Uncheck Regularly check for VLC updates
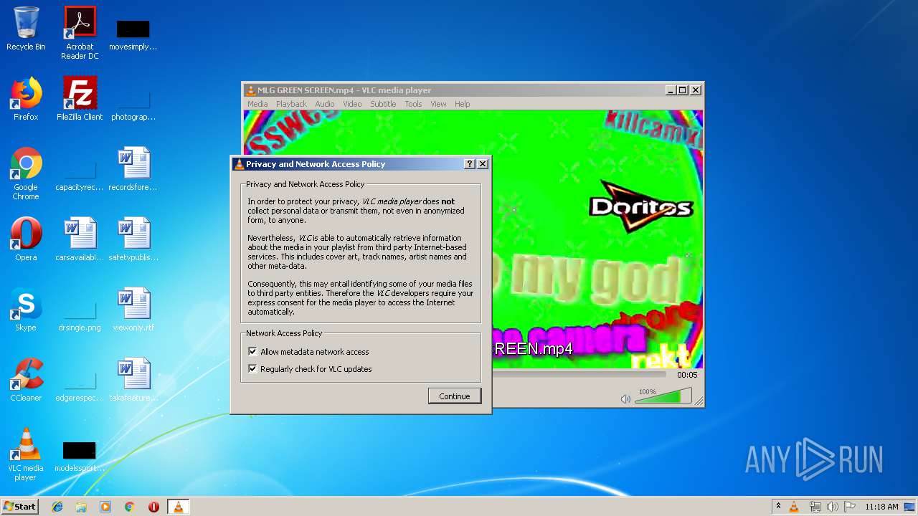 [x=252, y=369]
